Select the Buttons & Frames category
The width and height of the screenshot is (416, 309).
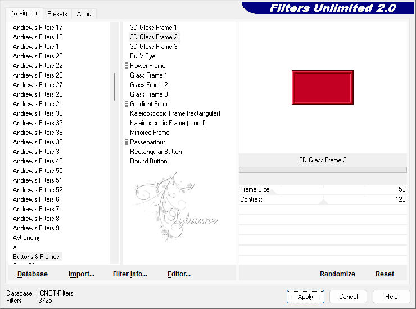click(36, 257)
